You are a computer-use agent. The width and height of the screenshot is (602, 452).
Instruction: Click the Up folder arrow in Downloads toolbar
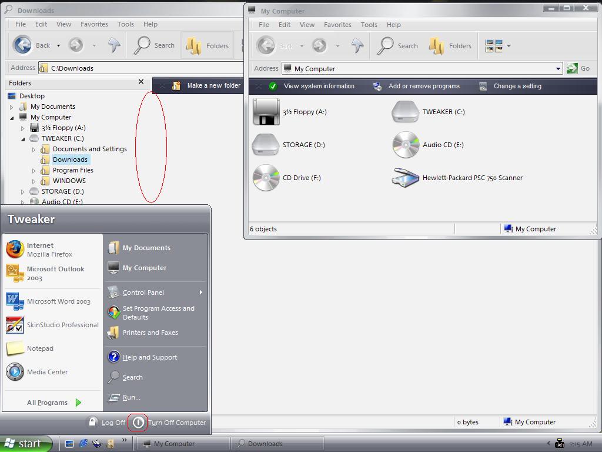click(114, 45)
